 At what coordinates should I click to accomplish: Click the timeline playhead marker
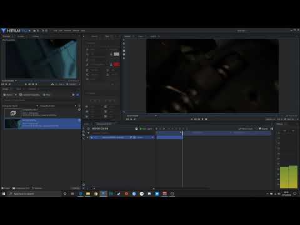point(182,132)
